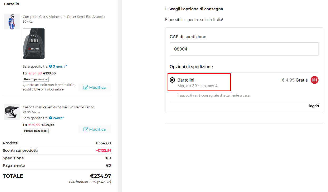Click the Prezzo pazzesco badge on helmet

36,131
